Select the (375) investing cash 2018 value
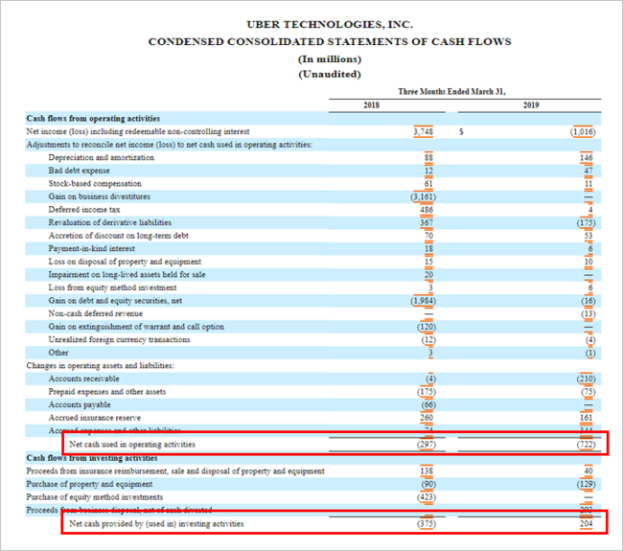 point(427,524)
